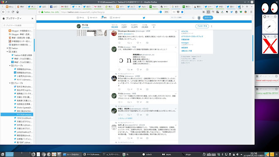Save page to Pocket icon
The image size is (279, 157).
pos(178,12)
